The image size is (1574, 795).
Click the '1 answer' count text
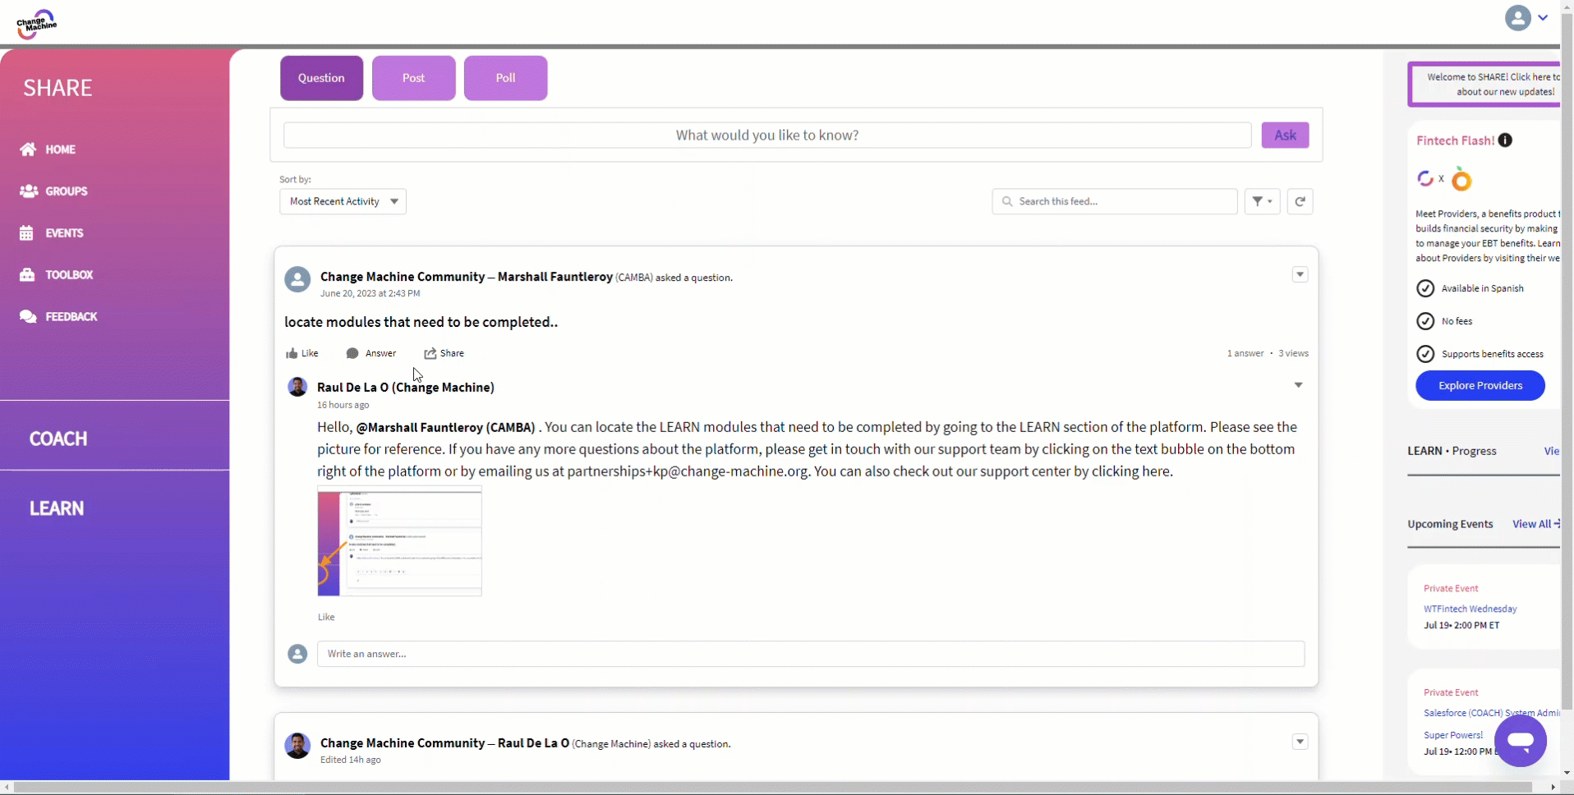pyautogui.click(x=1245, y=353)
